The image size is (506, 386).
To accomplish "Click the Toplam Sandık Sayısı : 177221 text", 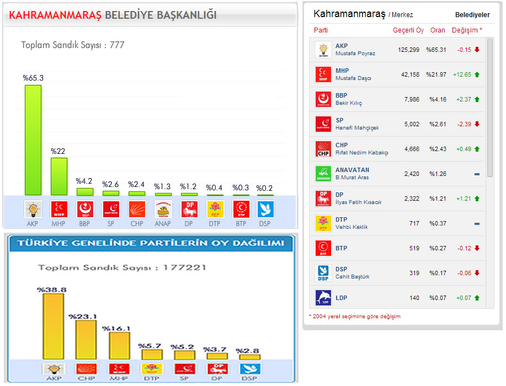I will (122, 267).
